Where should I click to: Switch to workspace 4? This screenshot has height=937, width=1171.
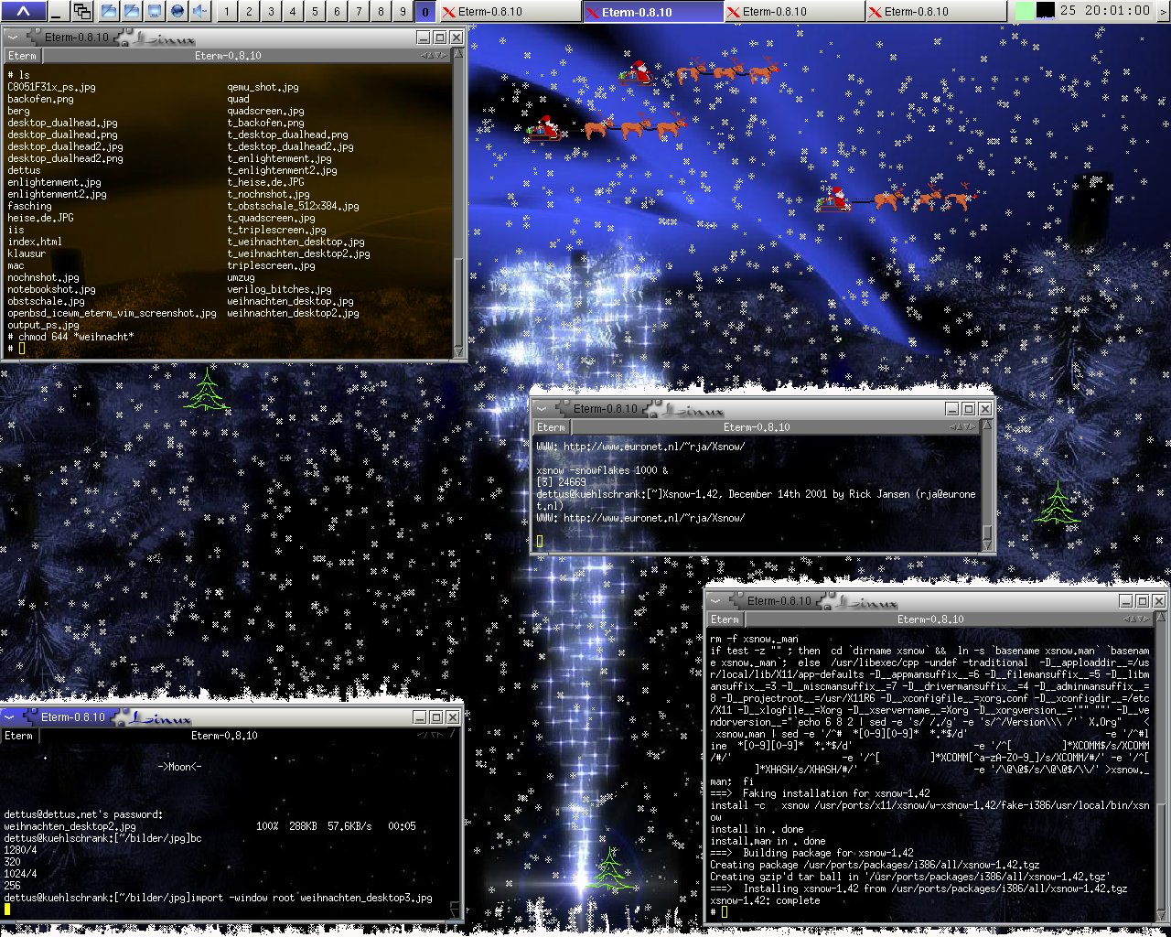[x=292, y=12]
